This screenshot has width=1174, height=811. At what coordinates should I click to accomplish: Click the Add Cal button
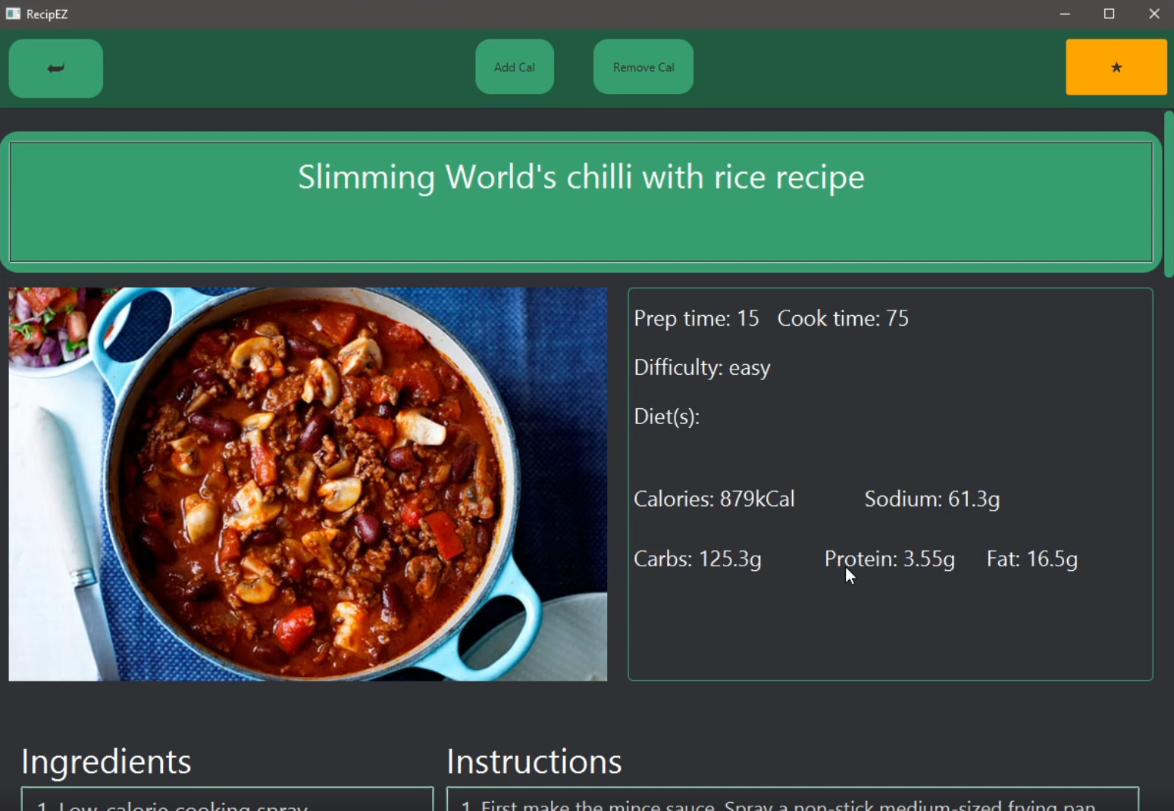coord(515,67)
